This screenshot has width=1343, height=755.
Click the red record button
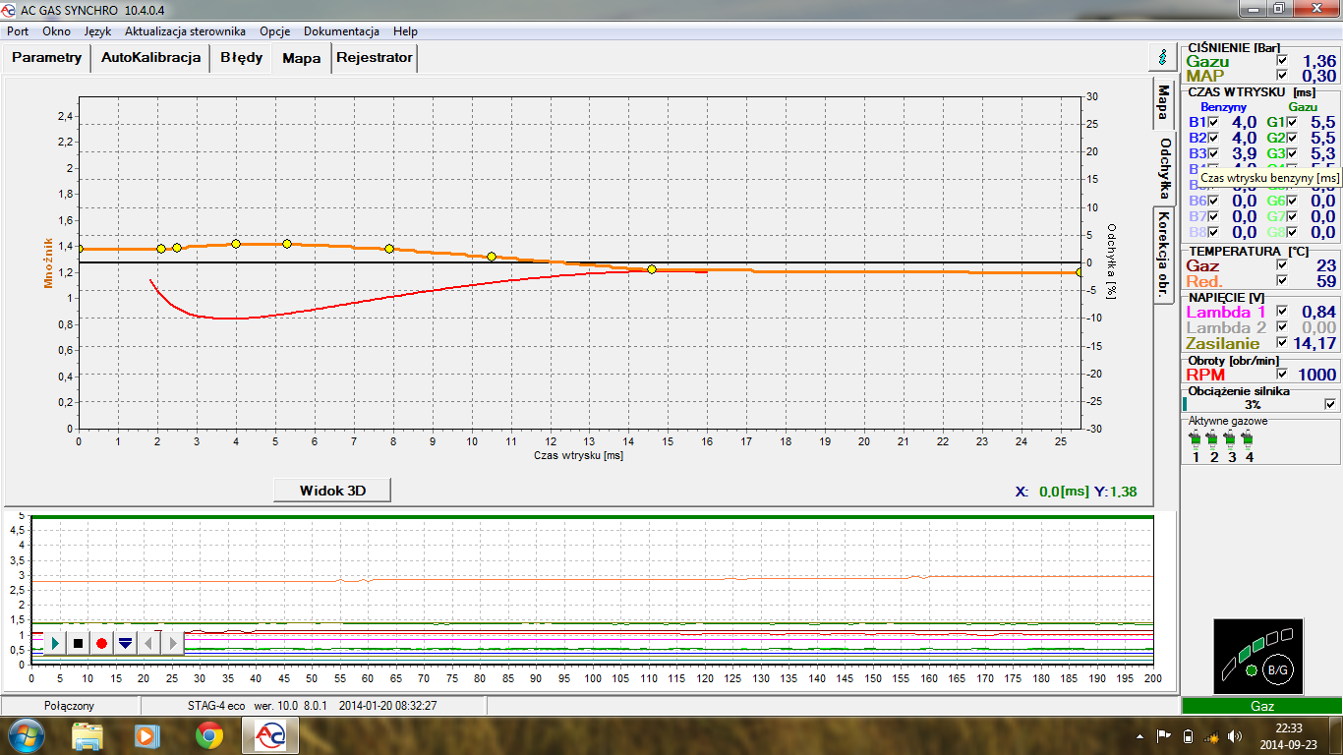[101, 643]
